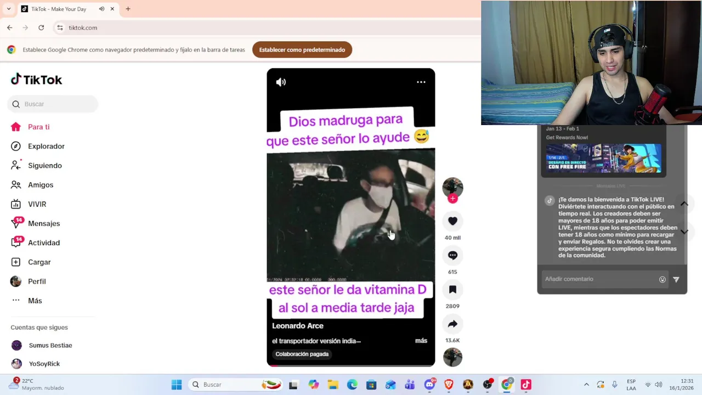Screen dimensions: 702x395
Task: Open the Free Fire challenge banner
Action: (604, 159)
